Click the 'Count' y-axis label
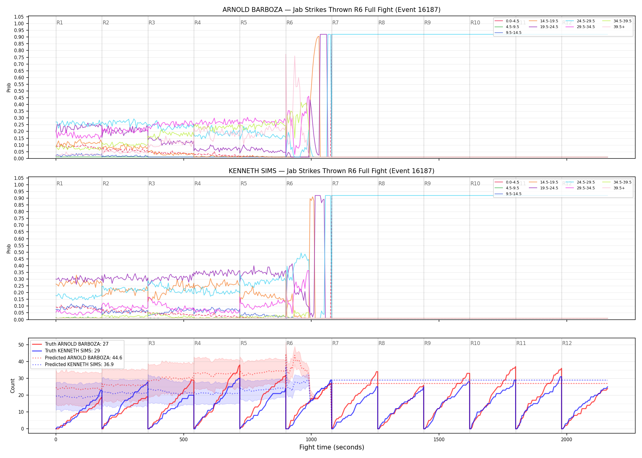 pos(13,386)
